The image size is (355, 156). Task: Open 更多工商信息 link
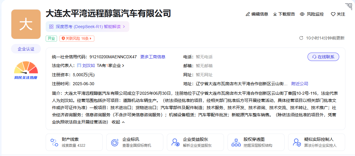click(153, 57)
